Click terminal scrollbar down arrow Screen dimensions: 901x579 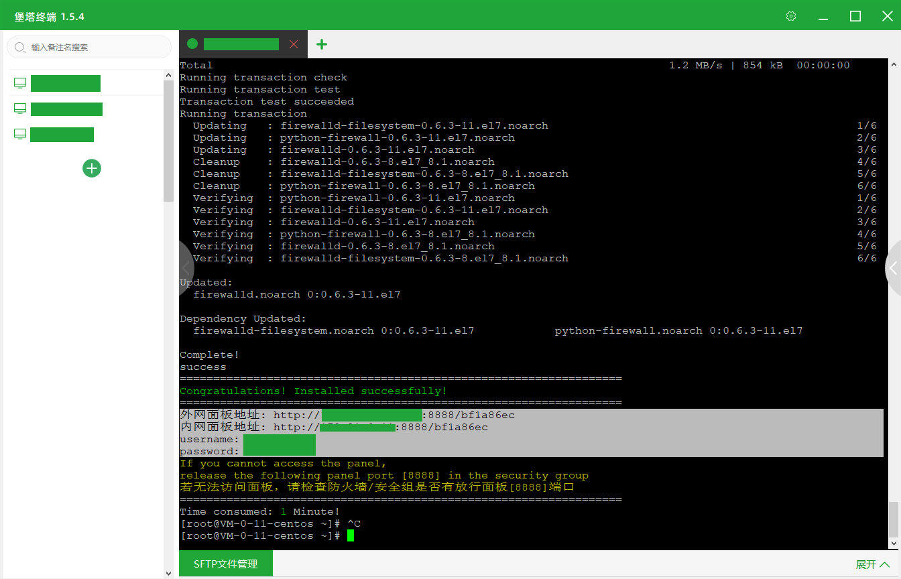click(894, 544)
